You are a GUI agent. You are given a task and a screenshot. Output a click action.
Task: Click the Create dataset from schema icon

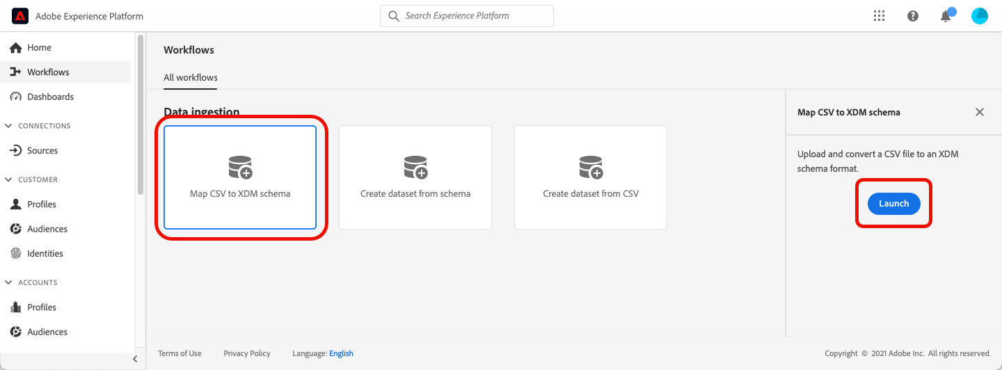point(415,167)
